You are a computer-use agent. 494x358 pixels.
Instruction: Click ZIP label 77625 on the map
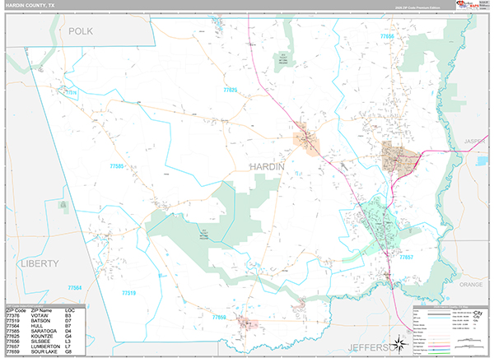click(x=231, y=90)
